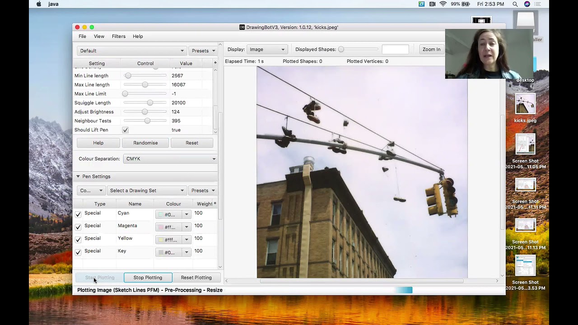This screenshot has height=325, width=578.
Task: Click the Squiggle Length slider
Action: click(145, 103)
